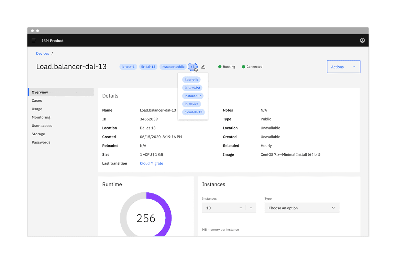Select the lb-test-1 tag

click(128, 66)
